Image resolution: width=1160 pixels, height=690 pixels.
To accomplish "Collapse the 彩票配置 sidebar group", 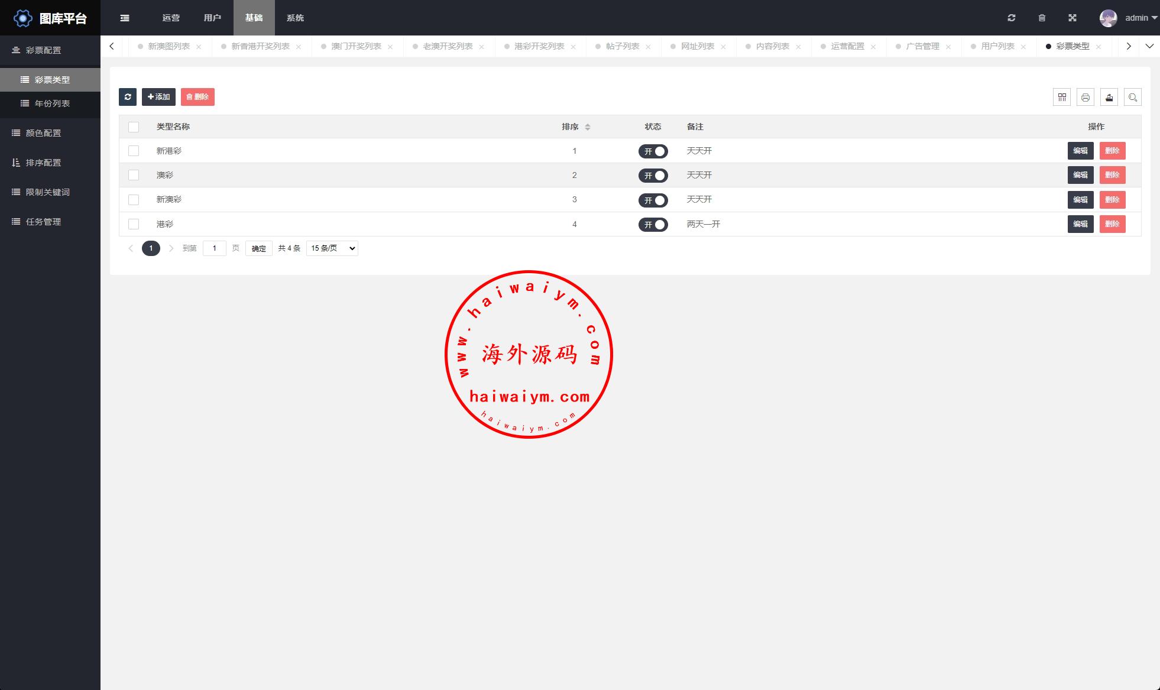I will pyautogui.click(x=50, y=50).
